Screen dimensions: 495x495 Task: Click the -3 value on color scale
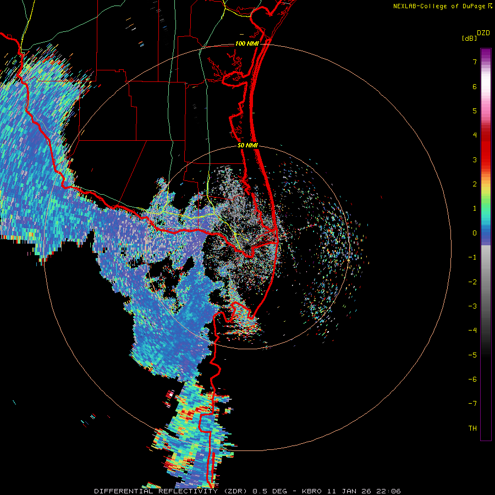(472, 306)
